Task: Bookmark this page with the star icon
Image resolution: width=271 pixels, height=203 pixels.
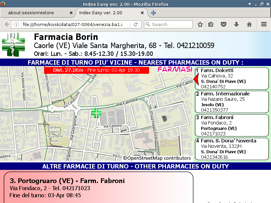Action: coord(200,24)
